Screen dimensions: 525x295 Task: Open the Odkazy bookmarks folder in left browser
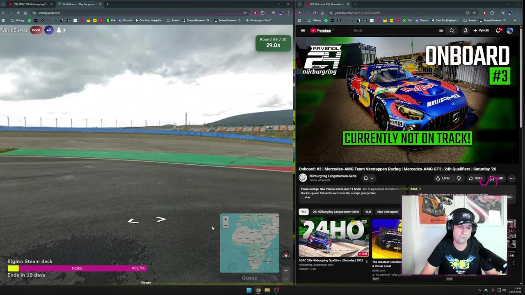point(18,20)
